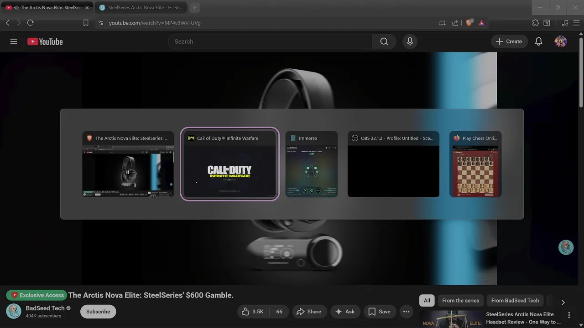Switch to SteelSeries Arctis Nova Elite Hi-Res tab
The height and width of the screenshot is (328, 584).
coord(141,8)
